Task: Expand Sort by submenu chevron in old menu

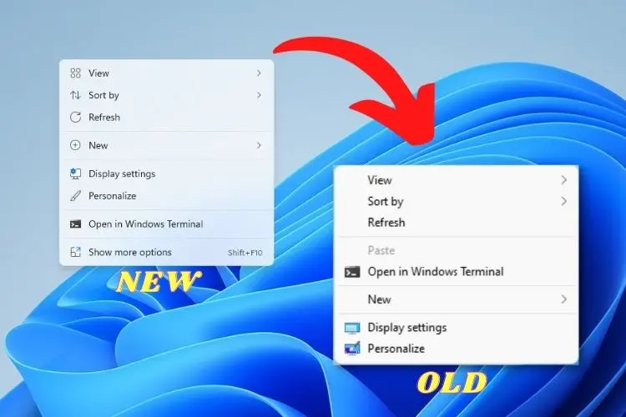Action: [x=563, y=201]
